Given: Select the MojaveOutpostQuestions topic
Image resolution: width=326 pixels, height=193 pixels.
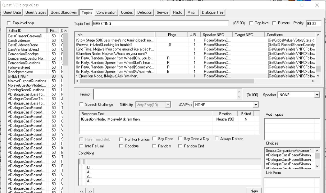Looking at the screenshot, I should coord(27,81).
